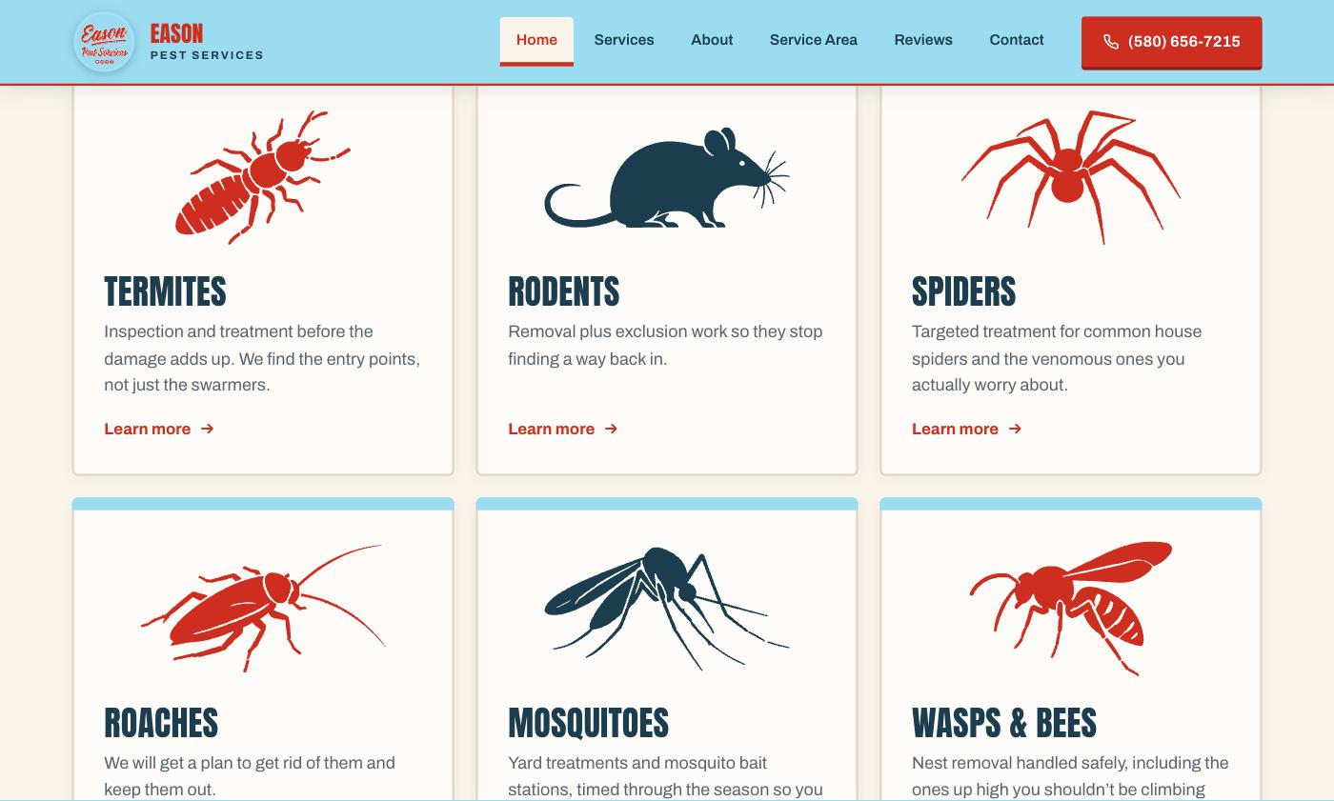The image size is (1334, 801).
Task: Follow Learn more under Termites
Action: coord(159,429)
